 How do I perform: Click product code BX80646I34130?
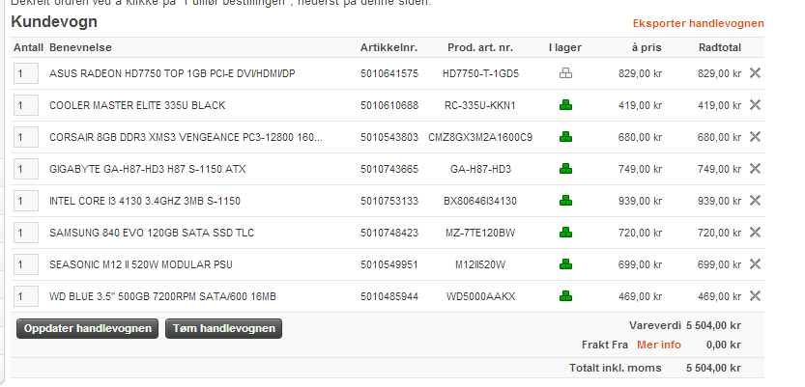(x=480, y=201)
